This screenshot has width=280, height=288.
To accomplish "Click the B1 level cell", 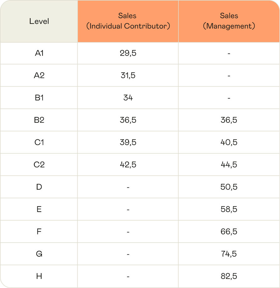I will (39, 98).
